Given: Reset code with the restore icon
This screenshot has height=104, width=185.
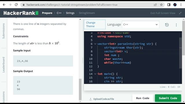Looking at the screenshot, I should (x=167, y=25).
